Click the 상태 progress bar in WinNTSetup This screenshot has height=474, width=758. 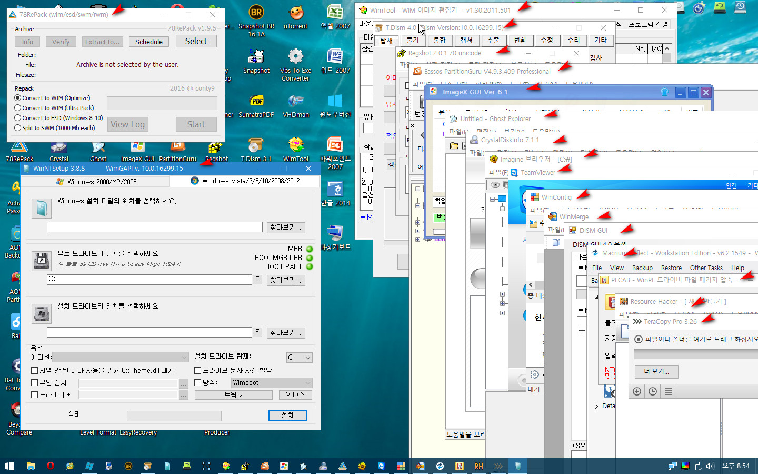tap(174, 416)
